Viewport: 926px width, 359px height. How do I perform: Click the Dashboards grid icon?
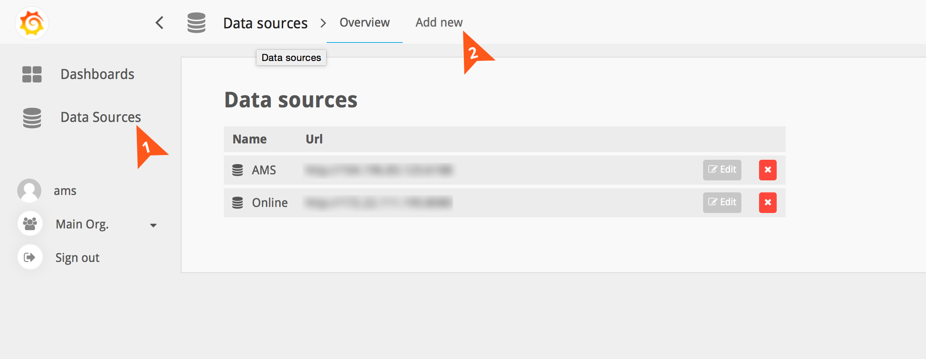[32, 74]
